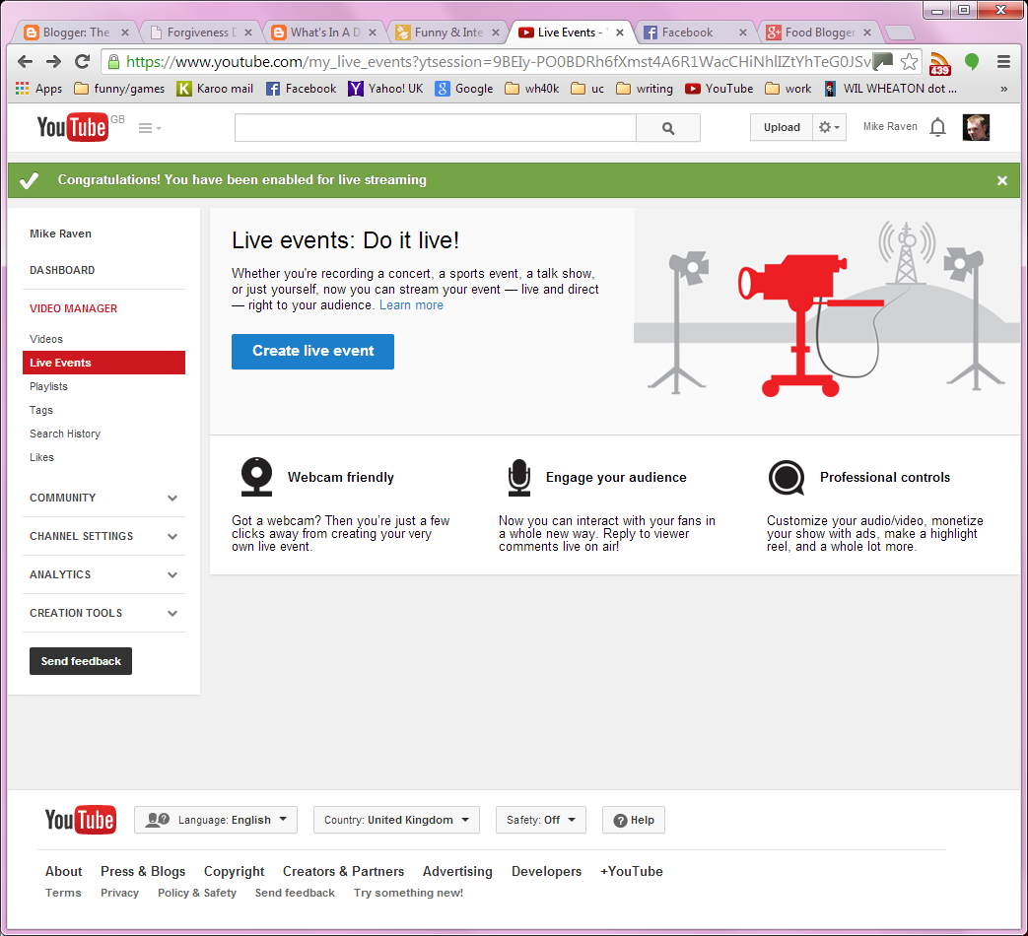Click the YouTube search input field
Image resolution: width=1028 pixels, height=936 pixels.
click(436, 128)
